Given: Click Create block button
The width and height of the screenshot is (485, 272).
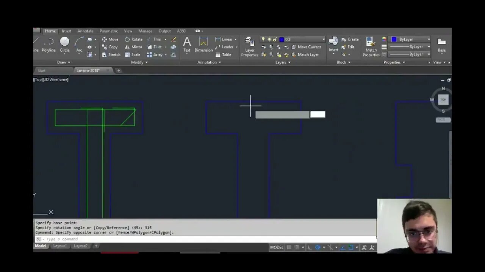Looking at the screenshot, I should (350, 39).
